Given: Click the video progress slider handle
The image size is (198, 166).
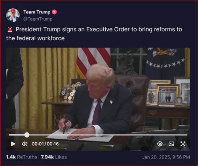Looking at the screenshot, I should (27, 135).
